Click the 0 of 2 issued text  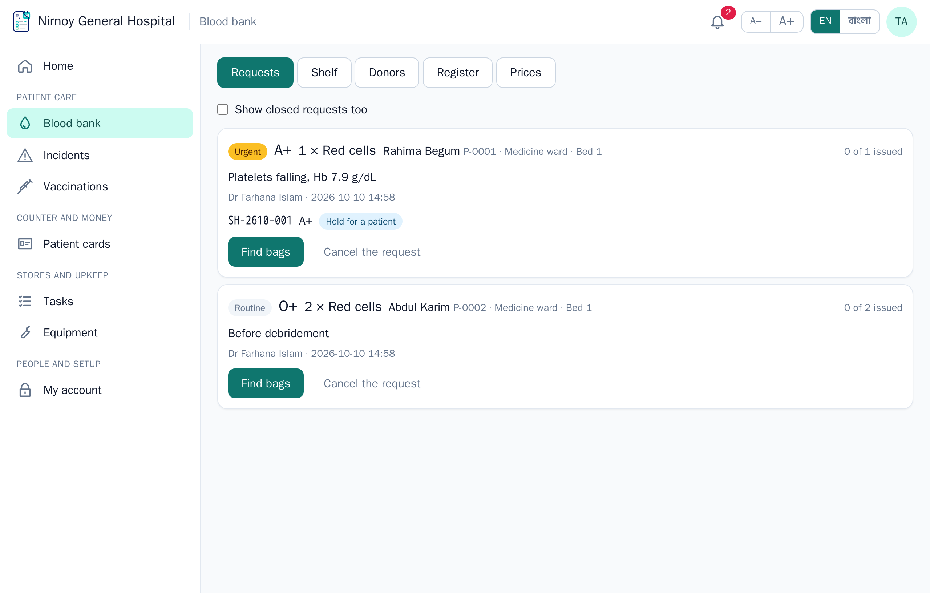pyautogui.click(x=873, y=307)
